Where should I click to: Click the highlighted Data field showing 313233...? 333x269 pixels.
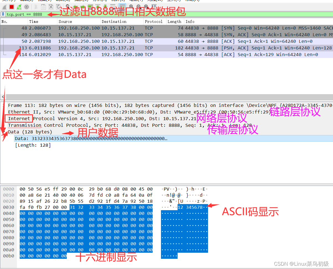(83, 138)
